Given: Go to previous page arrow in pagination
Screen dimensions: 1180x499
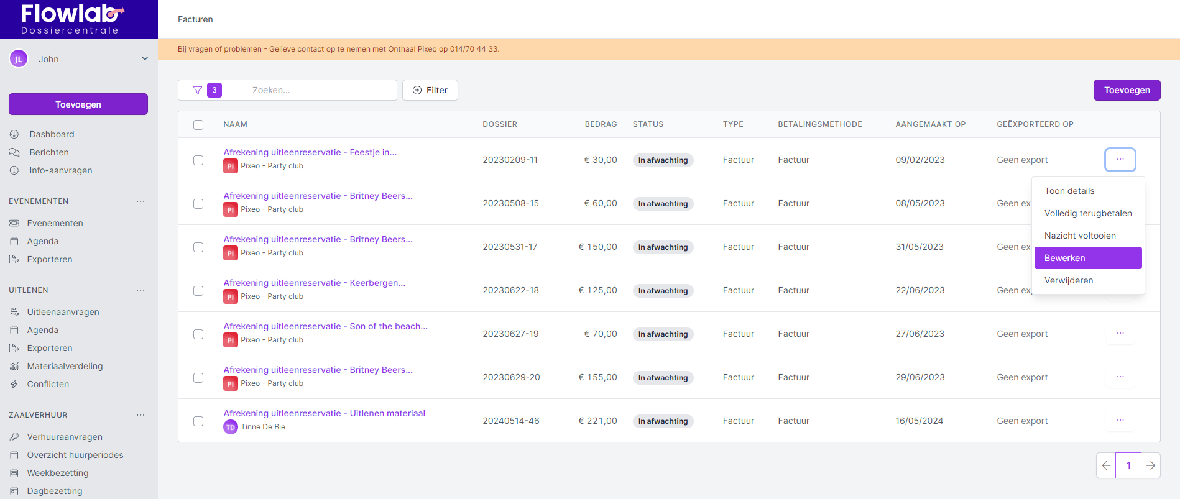Looking at the screenshot, I should (1106, 465).
